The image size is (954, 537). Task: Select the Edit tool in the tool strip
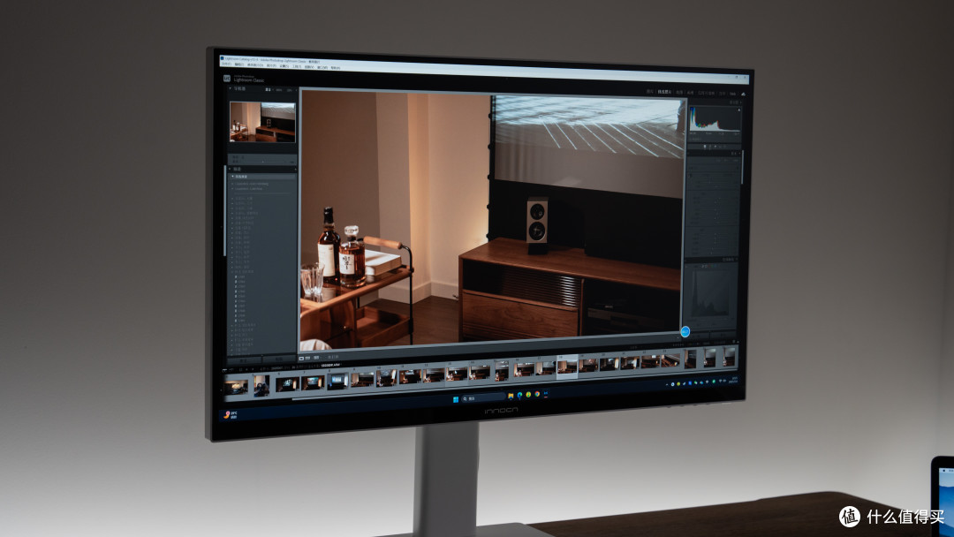pos(705,147)
